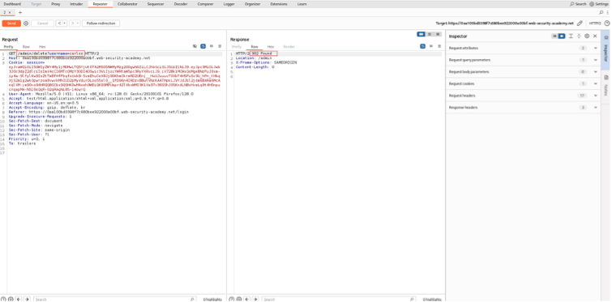The height and width of the screenshot is (302, 612).
Task: Click Follow redirection button
Action: 101,23
